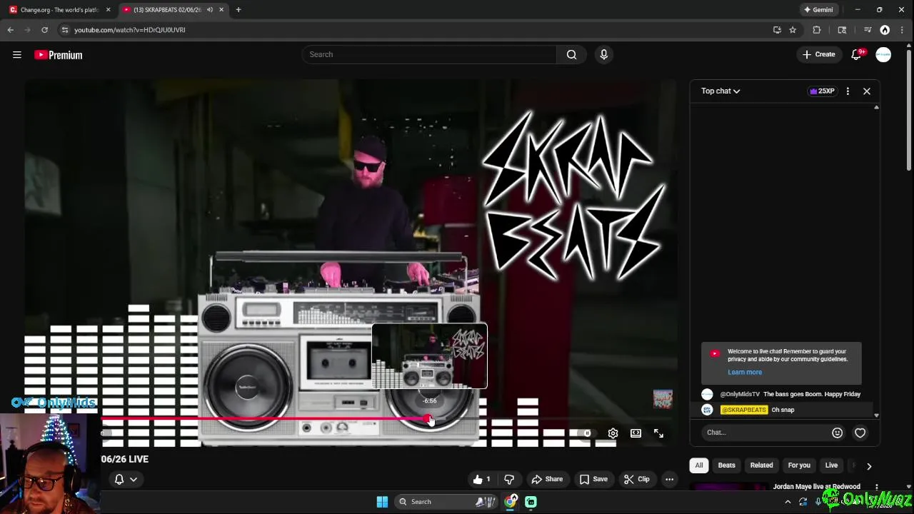The width and height of the screenshot is (914, 514).
Task: Click the search magnifier button
Action: (x=571, y=54)
